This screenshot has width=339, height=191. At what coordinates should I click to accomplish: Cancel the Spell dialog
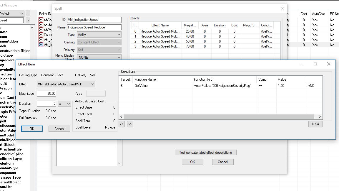click(223, 162)
